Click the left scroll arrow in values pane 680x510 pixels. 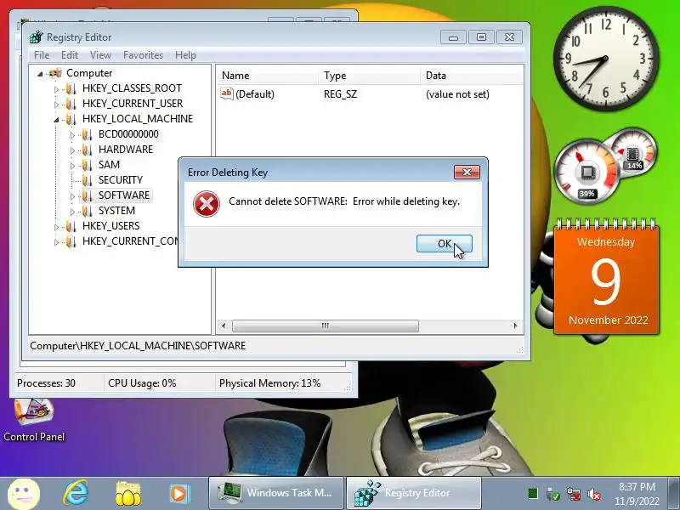pos(224,326)
